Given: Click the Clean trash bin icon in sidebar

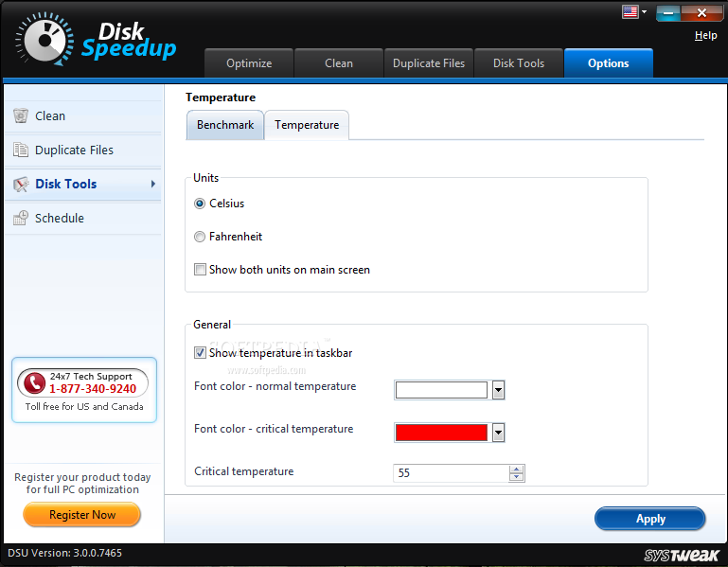Looking at the screenshot, I should 21,115.
